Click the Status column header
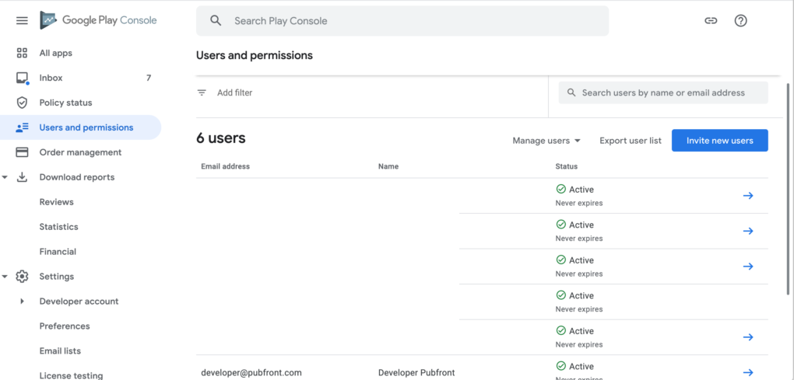 pos(566,166)
